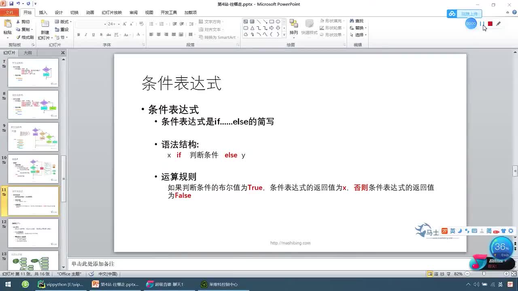Switch to the 设计 (Design) ribbon tab
Image resolution: width=518 pixels, height=291 pixels.
[x=59, y=13]
